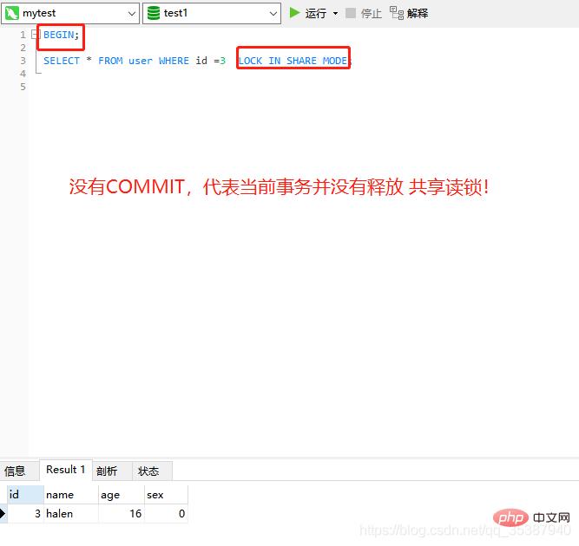
Task: Switch to the 剖析 tab
Action: [x=107, y=471]
